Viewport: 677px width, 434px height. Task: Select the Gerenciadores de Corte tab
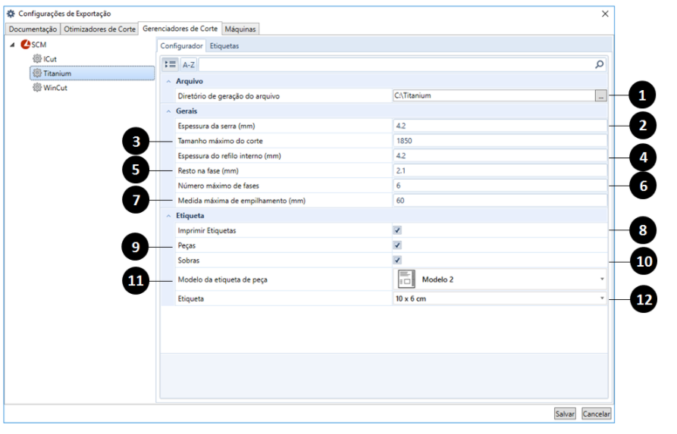click(180, 29)
